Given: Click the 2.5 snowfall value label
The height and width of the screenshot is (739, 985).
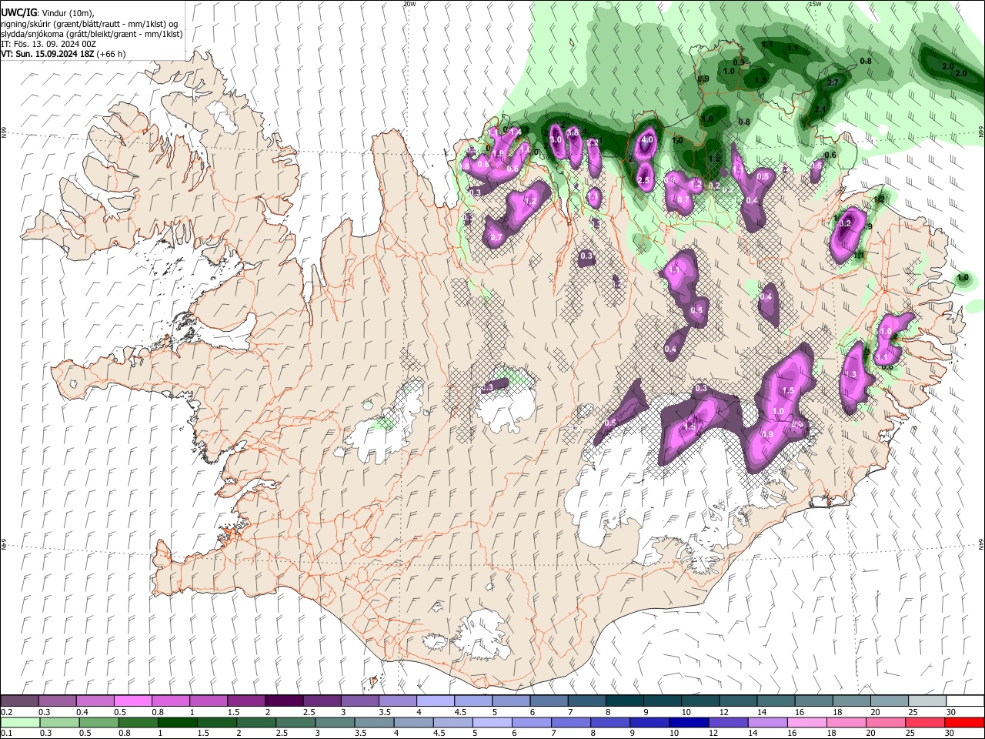Looking at the screenshot, I should [x=644, y=180].
